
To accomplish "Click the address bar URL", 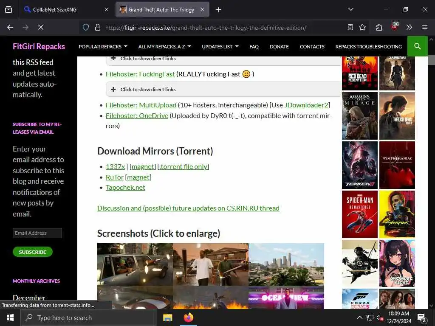I will coord(206,28).
